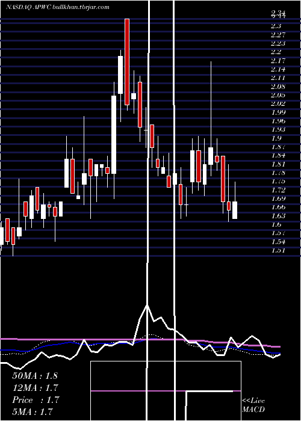Click the 1.51 price axis label
Screen dimensions: 301x421
(x=278, y=250)
